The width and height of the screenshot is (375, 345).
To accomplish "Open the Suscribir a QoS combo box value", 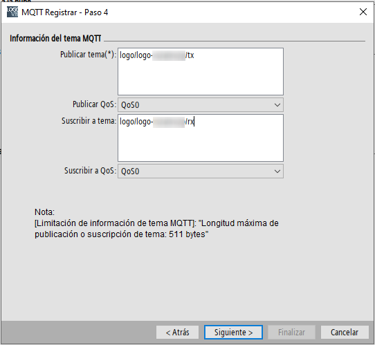I will click(201, 171).
